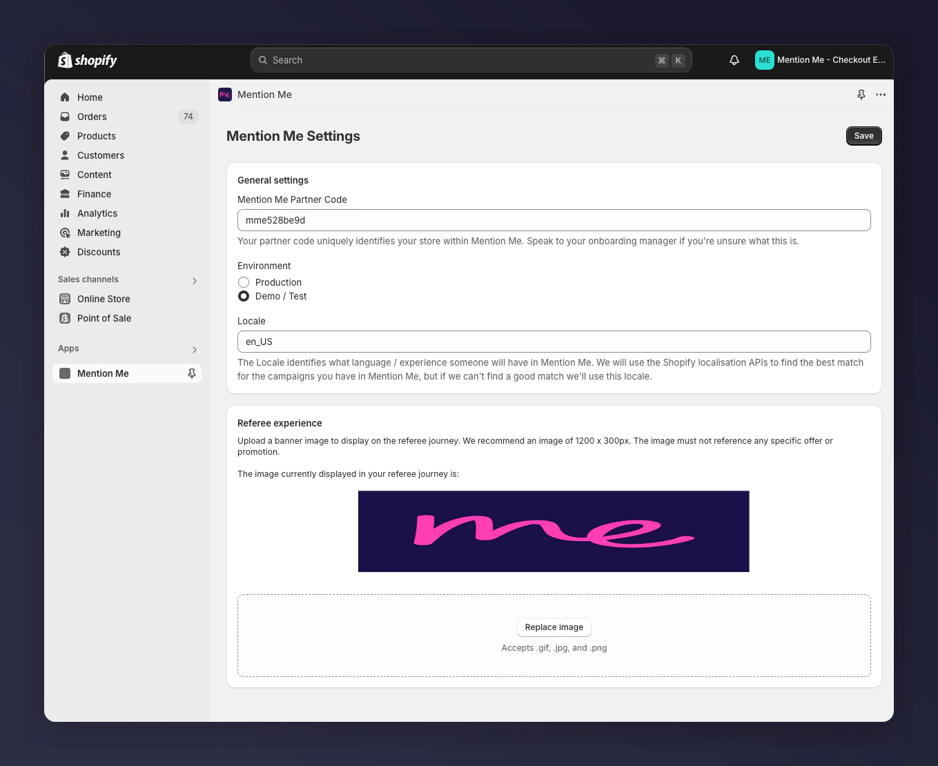Click the Locale input field
Screen dimensions: 938x766
click(x=554, y=342)
